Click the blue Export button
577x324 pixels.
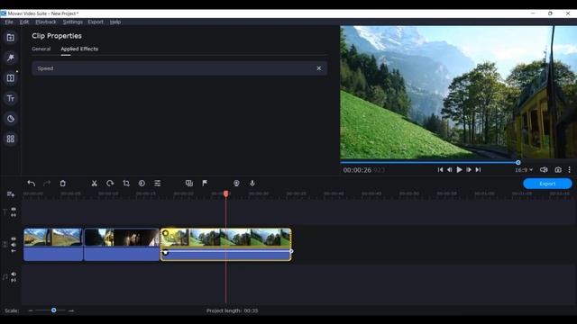click(547, 184)
